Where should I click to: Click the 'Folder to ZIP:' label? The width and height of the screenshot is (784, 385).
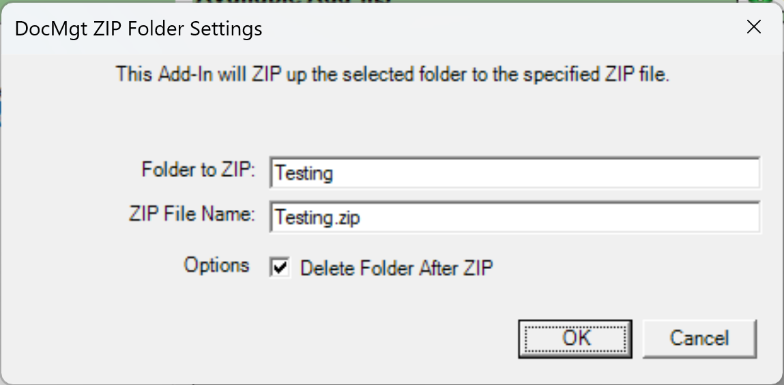pyautogui.click(x=198, y=170)
